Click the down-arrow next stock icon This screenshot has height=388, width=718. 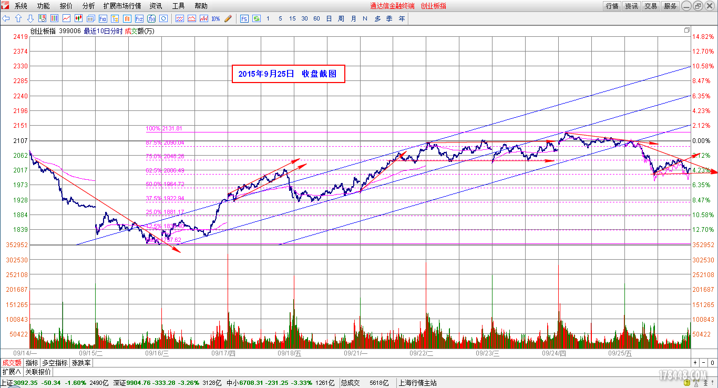coord(30,18)
